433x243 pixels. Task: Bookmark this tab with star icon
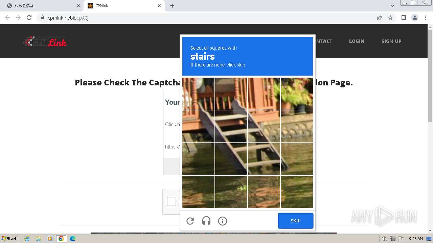click(390, 18)
